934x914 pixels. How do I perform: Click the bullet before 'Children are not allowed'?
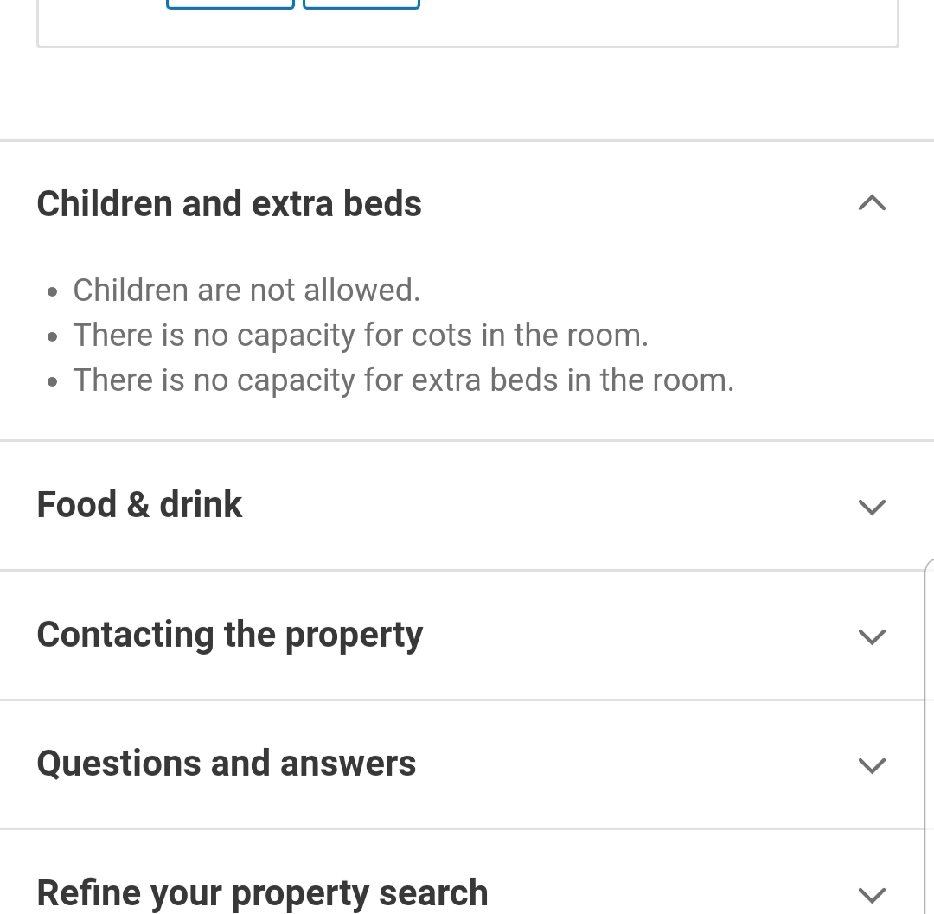point(53,291)
